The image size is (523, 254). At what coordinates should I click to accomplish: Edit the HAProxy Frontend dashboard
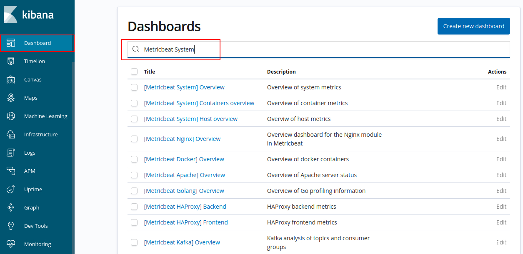coord(501,222)
